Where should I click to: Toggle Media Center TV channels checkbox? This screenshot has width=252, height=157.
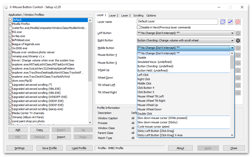11,113
